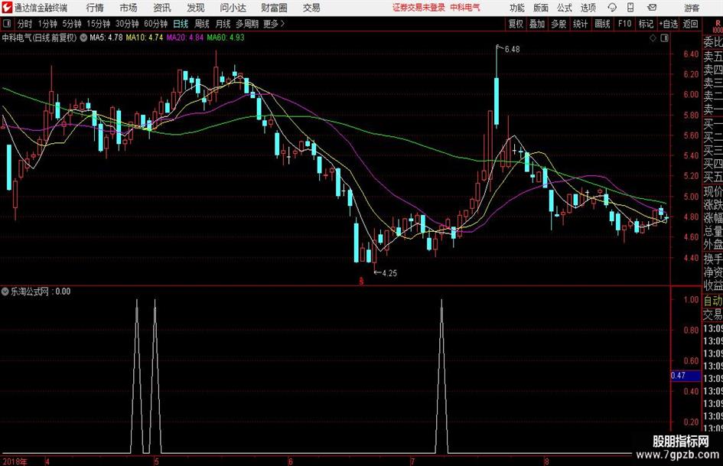Click the 返回 back button
This screenshot has height=466, width=723.
pos(690,24)
